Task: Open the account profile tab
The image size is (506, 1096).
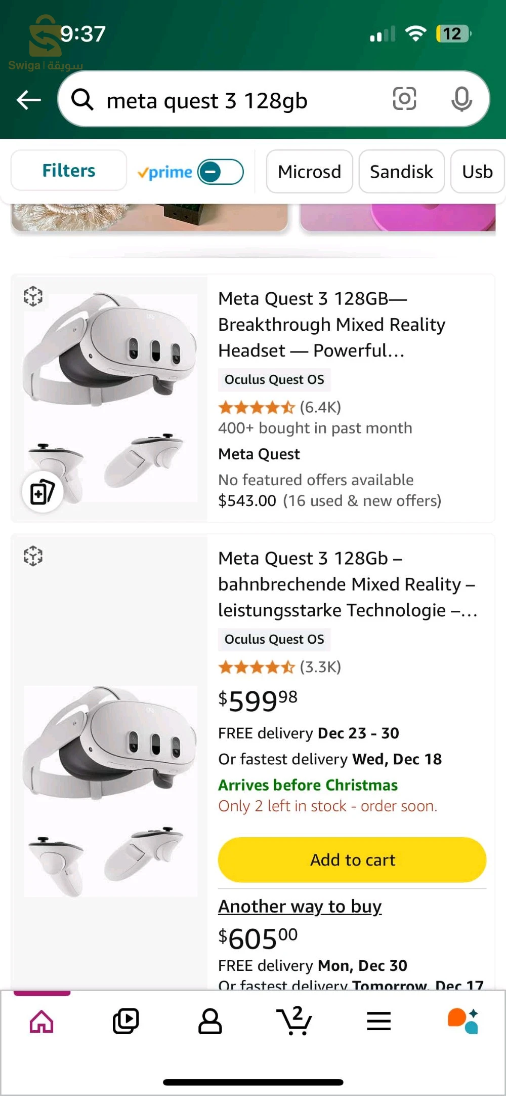Action: (210, 1021)
